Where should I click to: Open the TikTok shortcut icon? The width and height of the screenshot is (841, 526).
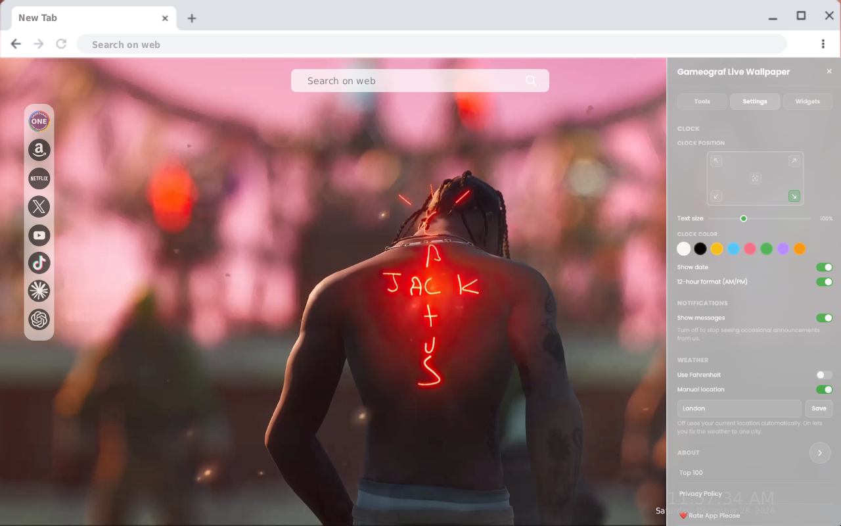[39, 263]
